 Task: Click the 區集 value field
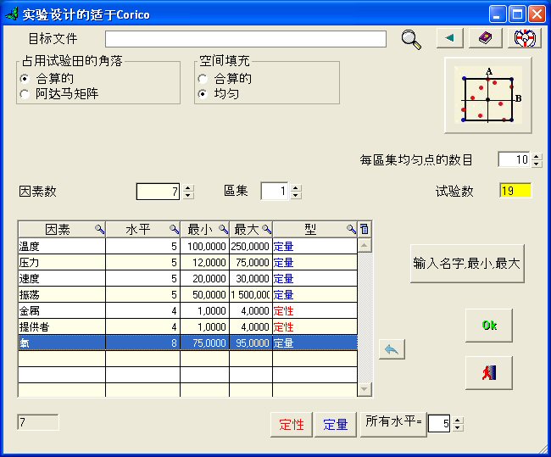pyautogui.click(x=275, y=192)
